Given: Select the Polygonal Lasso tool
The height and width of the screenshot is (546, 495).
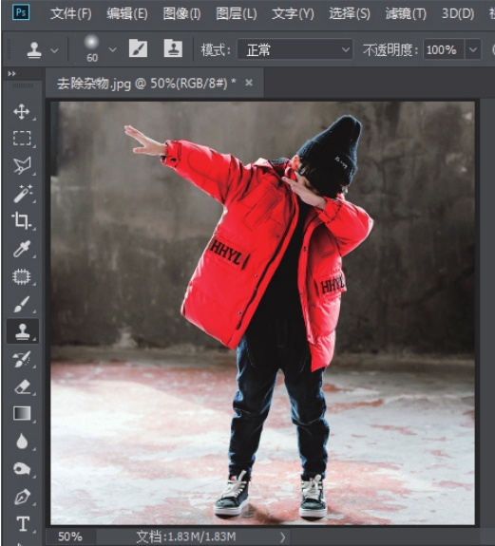Looking at the screenshot, I should [22, 165].
